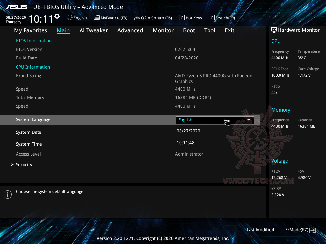Click BIOS Version value 0202 x64
This screenshot has height=244, width=326.
point(185,49)
